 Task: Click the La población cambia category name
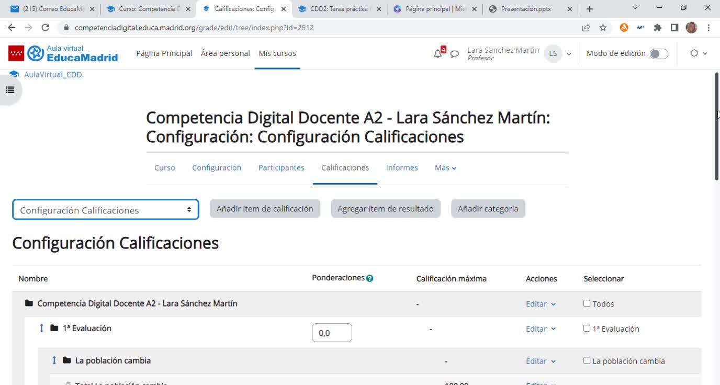(x=113, y=360)
